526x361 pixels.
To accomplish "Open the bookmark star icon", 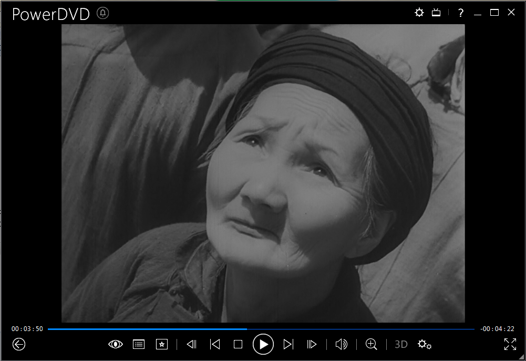I will pyautogui.click(x=162, y=344).
